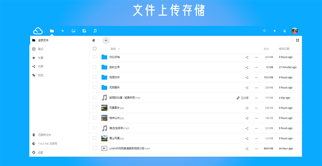Open user avatar account menu
322x166 pixels.
[295, 31]
